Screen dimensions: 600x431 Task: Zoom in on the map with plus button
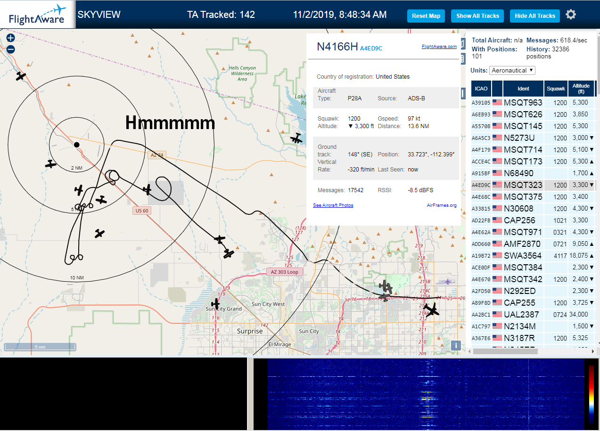coord(10,38)
